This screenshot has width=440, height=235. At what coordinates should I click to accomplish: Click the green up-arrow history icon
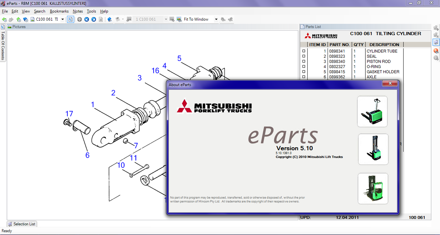tap(19, 20)
